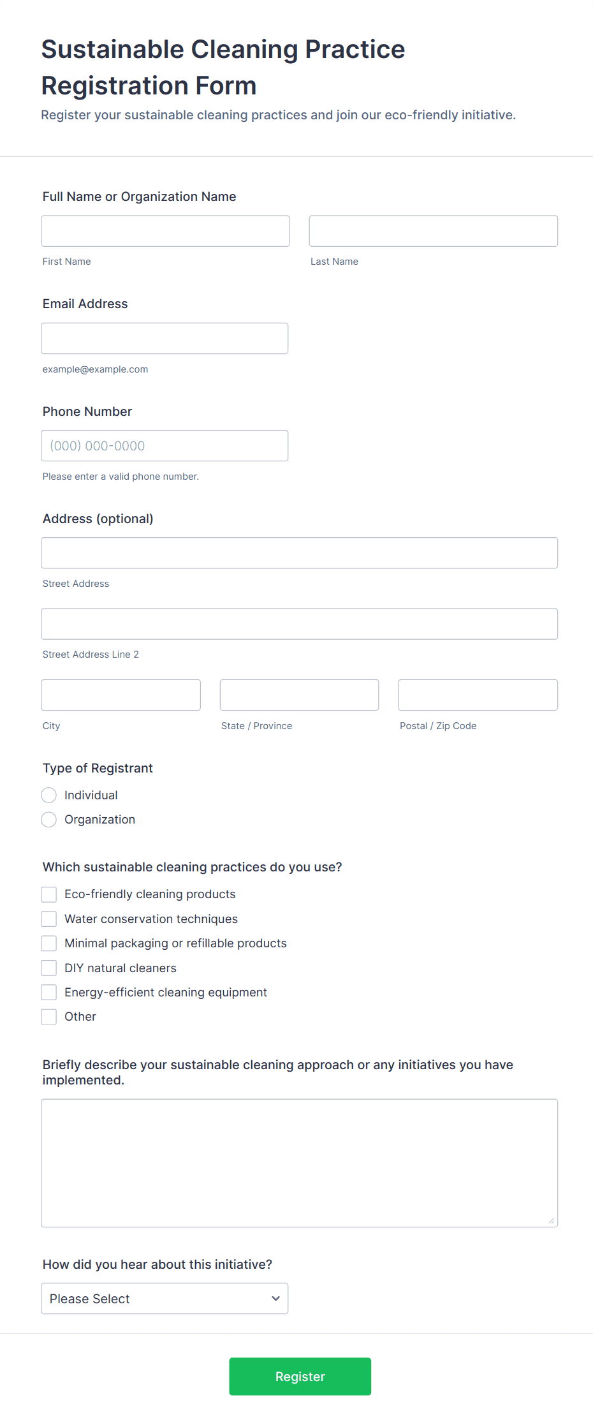Viewport: 593px width, 1427px height.
Task: Click the Last Name input field
Action: click(x=432, y=231)
